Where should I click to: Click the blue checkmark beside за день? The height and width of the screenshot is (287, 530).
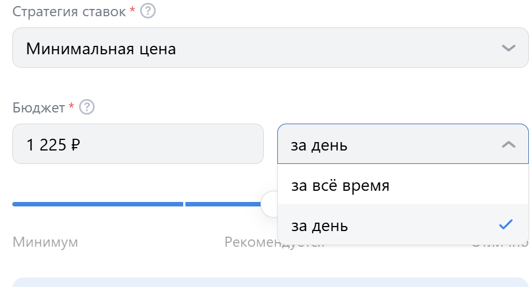coord(506,225)
